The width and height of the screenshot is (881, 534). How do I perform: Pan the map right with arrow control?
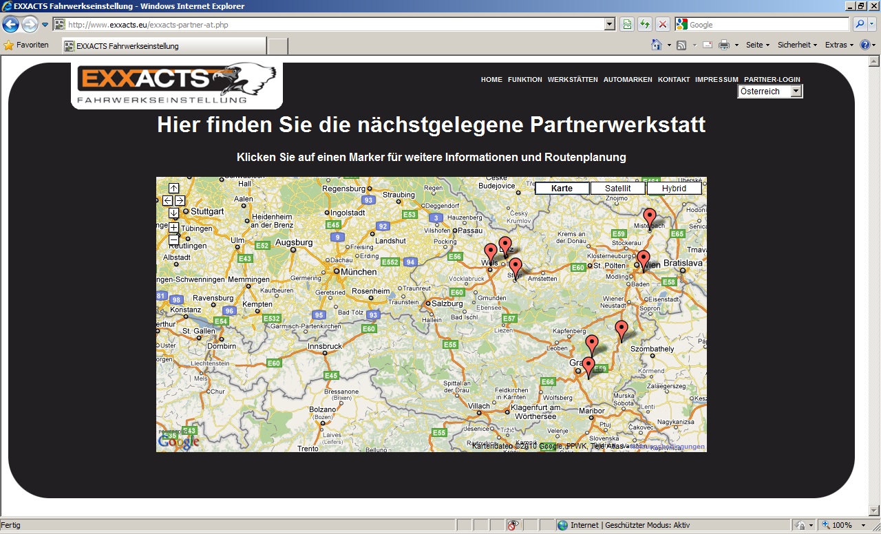180,201
